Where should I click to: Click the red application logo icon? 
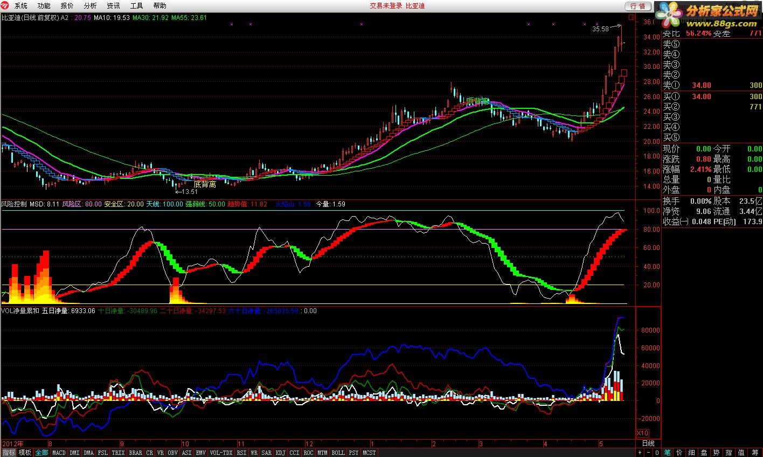5,6
